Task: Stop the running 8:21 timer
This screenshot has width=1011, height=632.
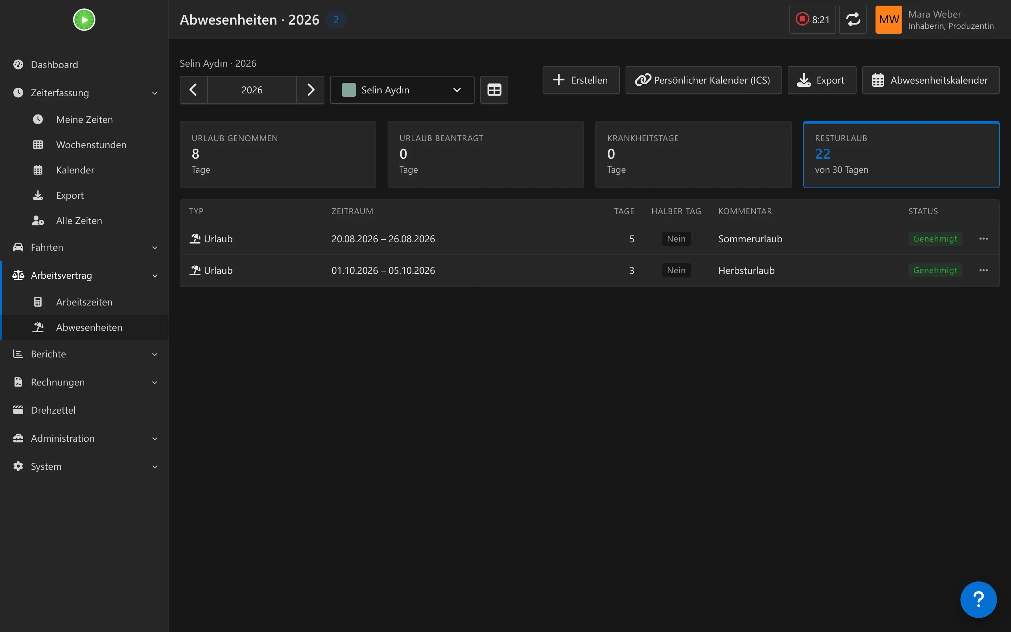Action: pos(812,20)
